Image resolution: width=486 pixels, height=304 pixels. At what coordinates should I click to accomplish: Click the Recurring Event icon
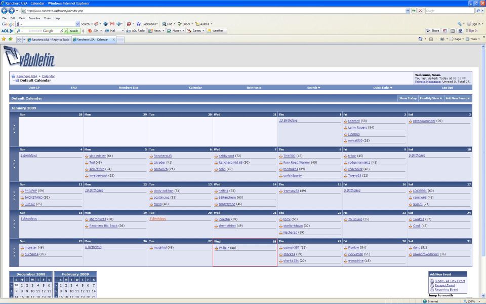pyautogui.click(x=432, y=289)
